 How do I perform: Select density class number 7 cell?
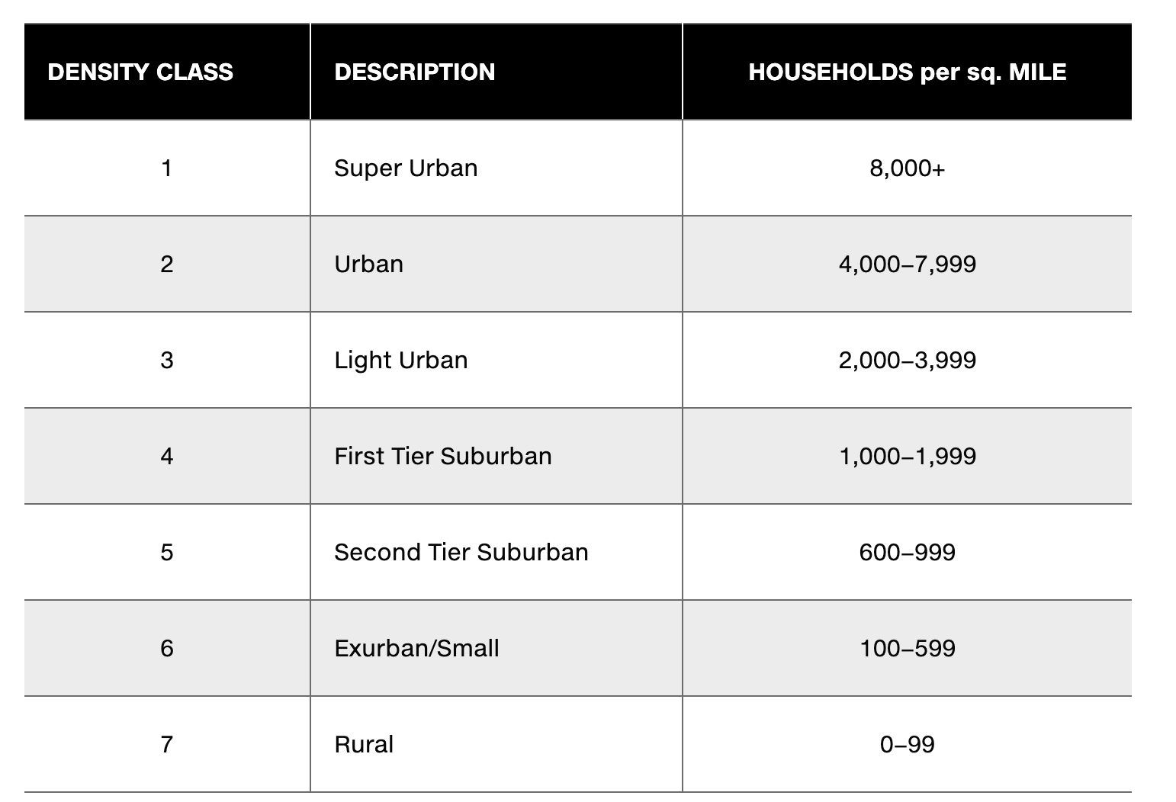[167, 744]
